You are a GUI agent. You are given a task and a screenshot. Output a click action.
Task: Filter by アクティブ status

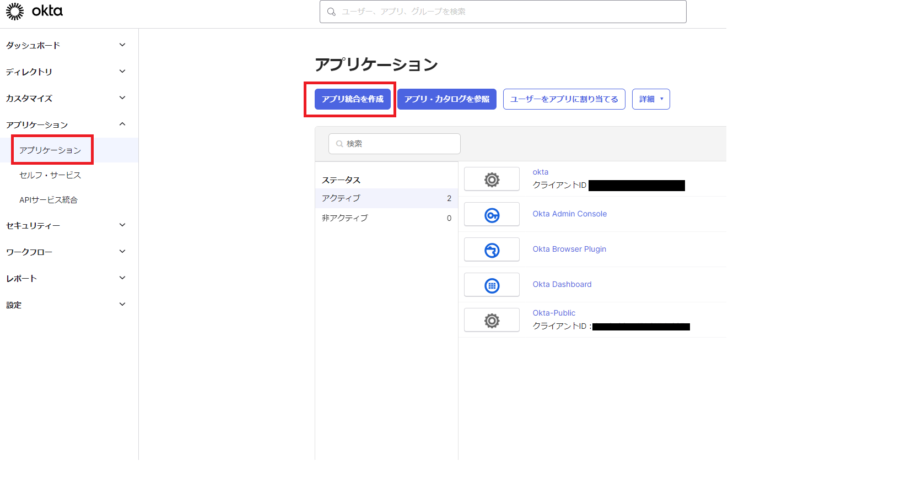click(x=386, y=198)
